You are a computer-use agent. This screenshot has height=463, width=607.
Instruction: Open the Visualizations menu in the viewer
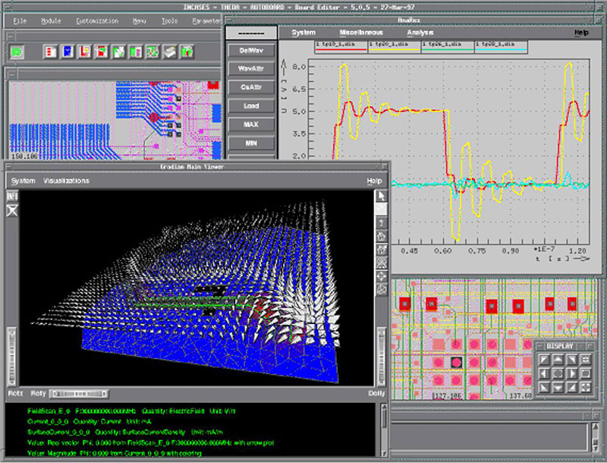[x=66, y=181]
